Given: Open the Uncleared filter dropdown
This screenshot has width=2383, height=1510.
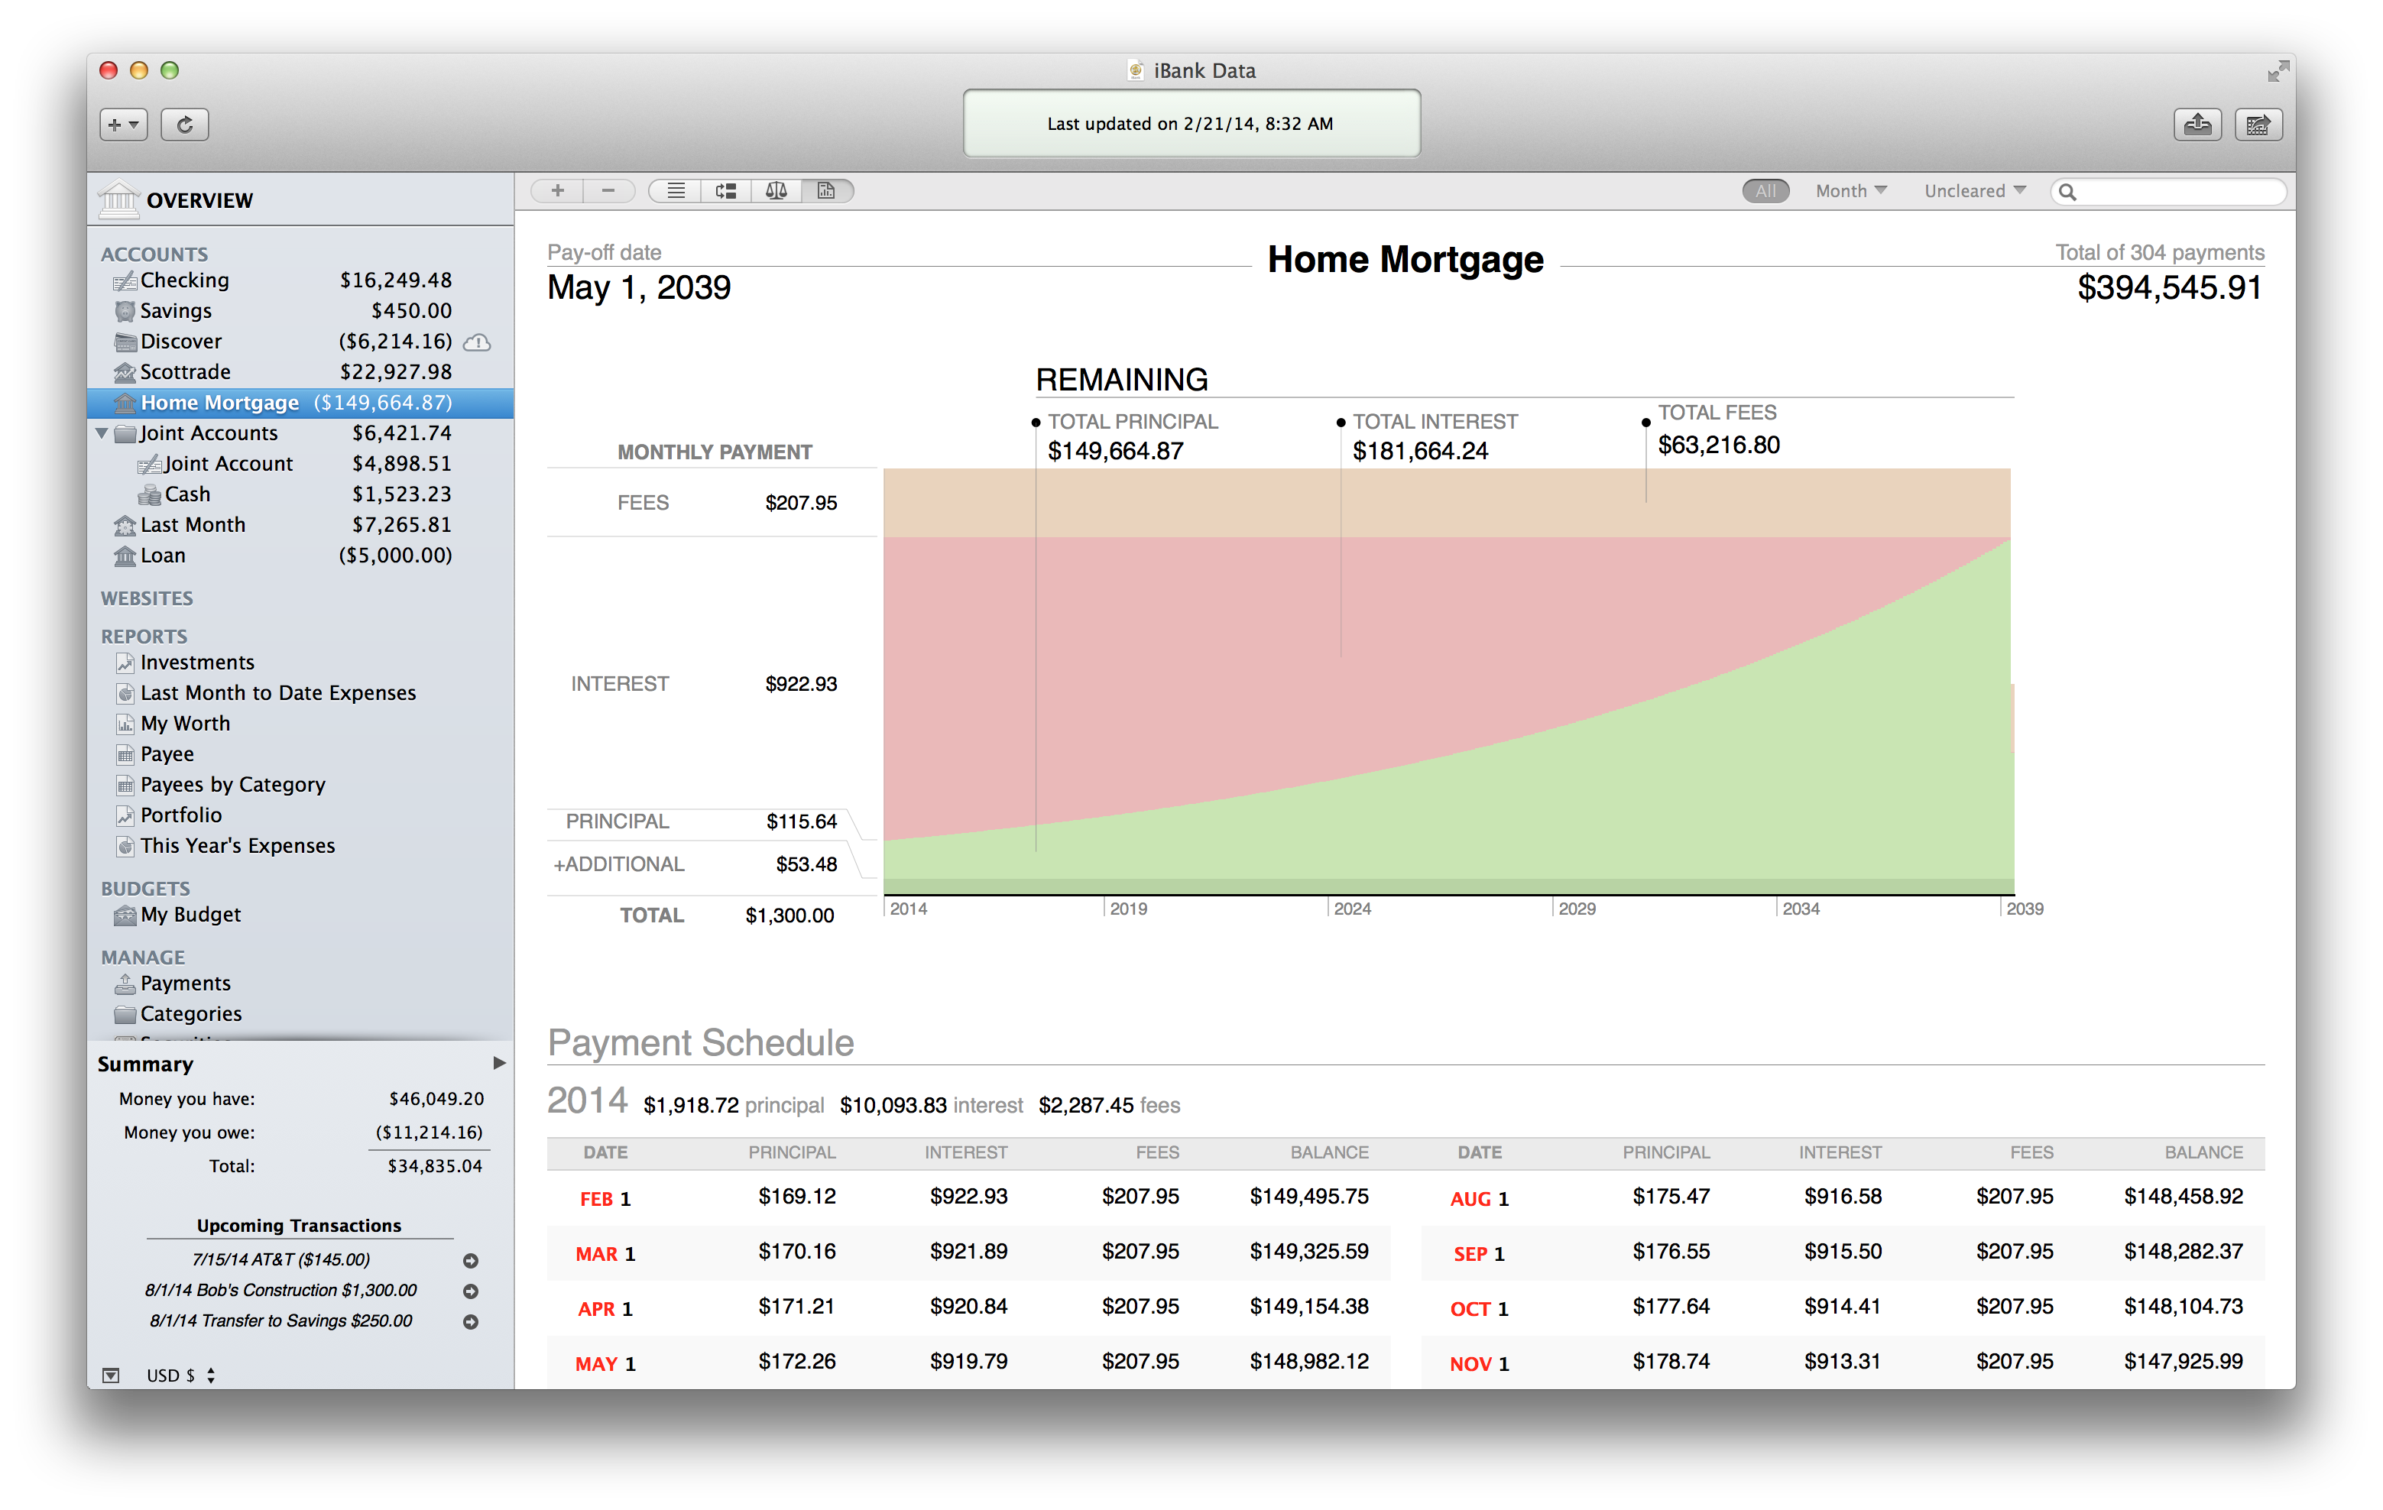Looking at the screenshot, I should point(1974,191).
